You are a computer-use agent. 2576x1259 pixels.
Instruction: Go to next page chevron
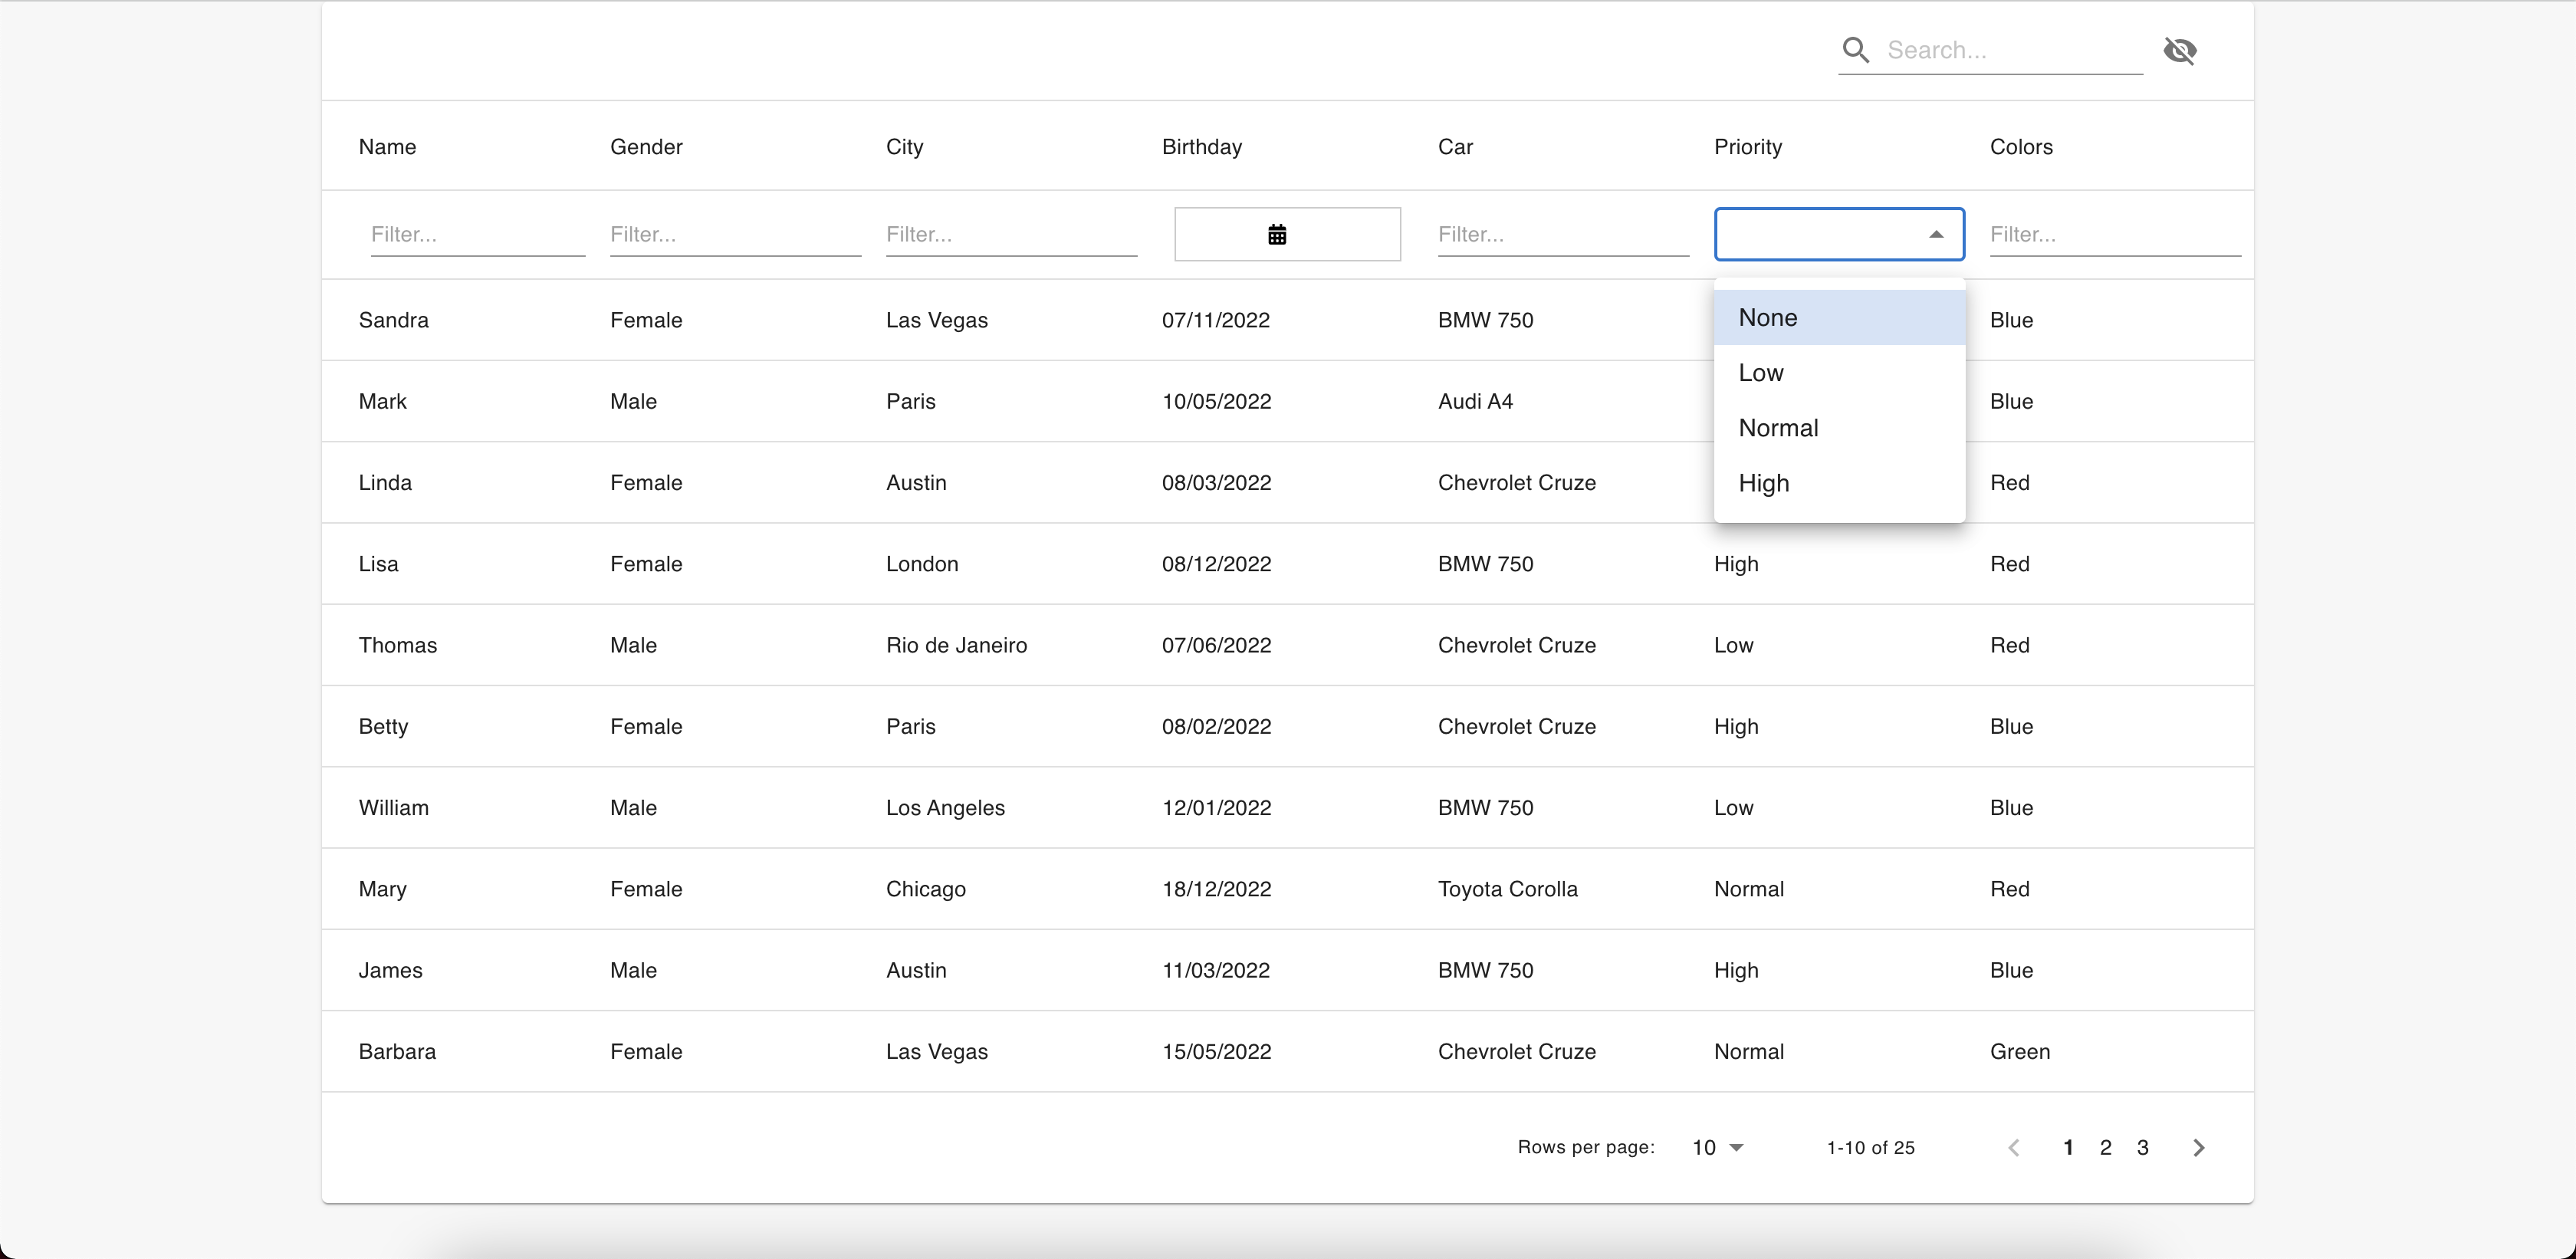(x=2198, y=1148)
